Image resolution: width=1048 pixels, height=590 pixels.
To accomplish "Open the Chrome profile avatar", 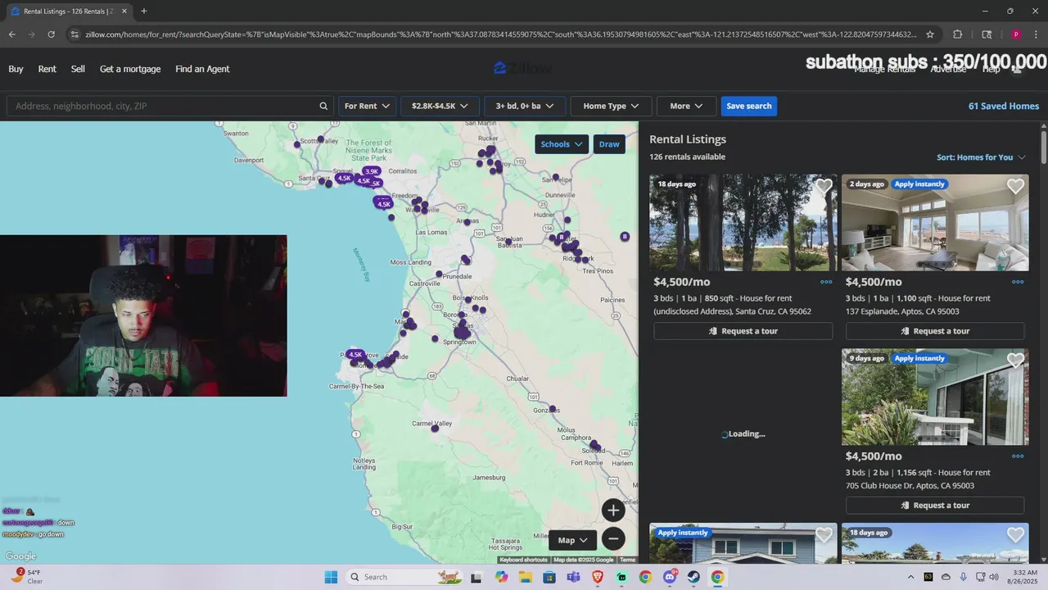I will pos(1016,34).
